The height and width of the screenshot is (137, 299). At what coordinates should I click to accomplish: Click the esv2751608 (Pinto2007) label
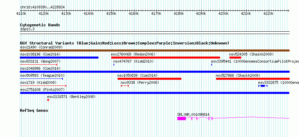point(42,90)
